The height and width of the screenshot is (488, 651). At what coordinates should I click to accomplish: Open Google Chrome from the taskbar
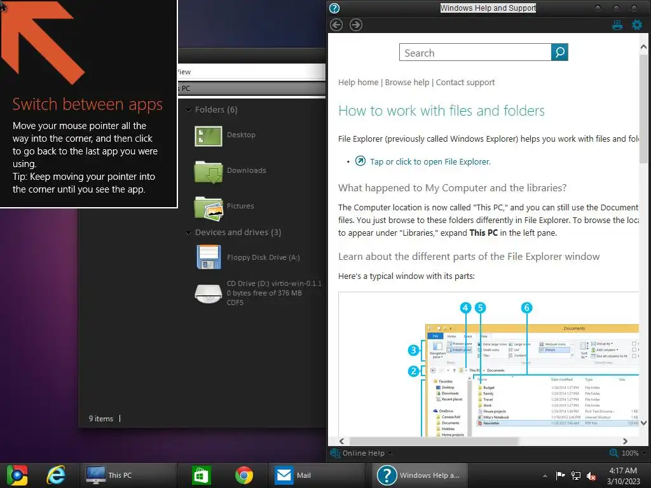[243, 475]
